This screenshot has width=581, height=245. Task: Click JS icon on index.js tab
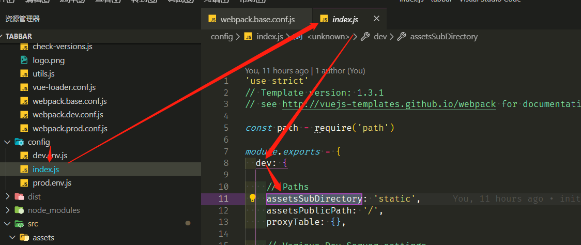click(x=324, y=19)
